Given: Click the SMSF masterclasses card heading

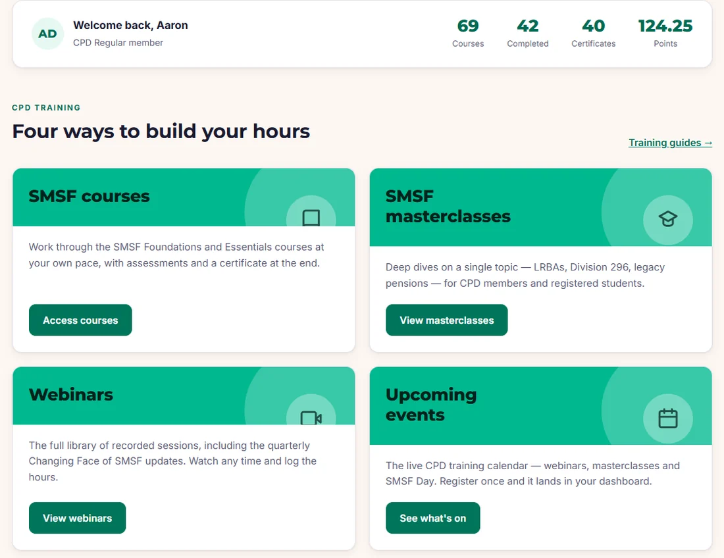Looking at the screenshot, I should point(448,207).
